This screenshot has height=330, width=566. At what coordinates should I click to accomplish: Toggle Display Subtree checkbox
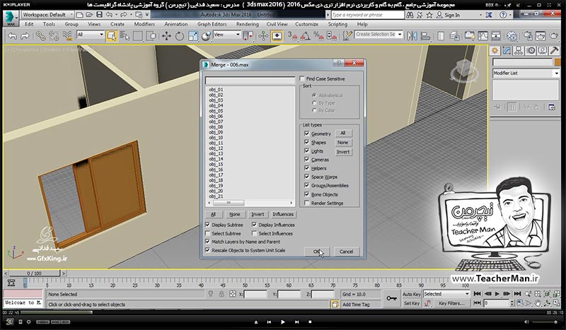[207, 224]
